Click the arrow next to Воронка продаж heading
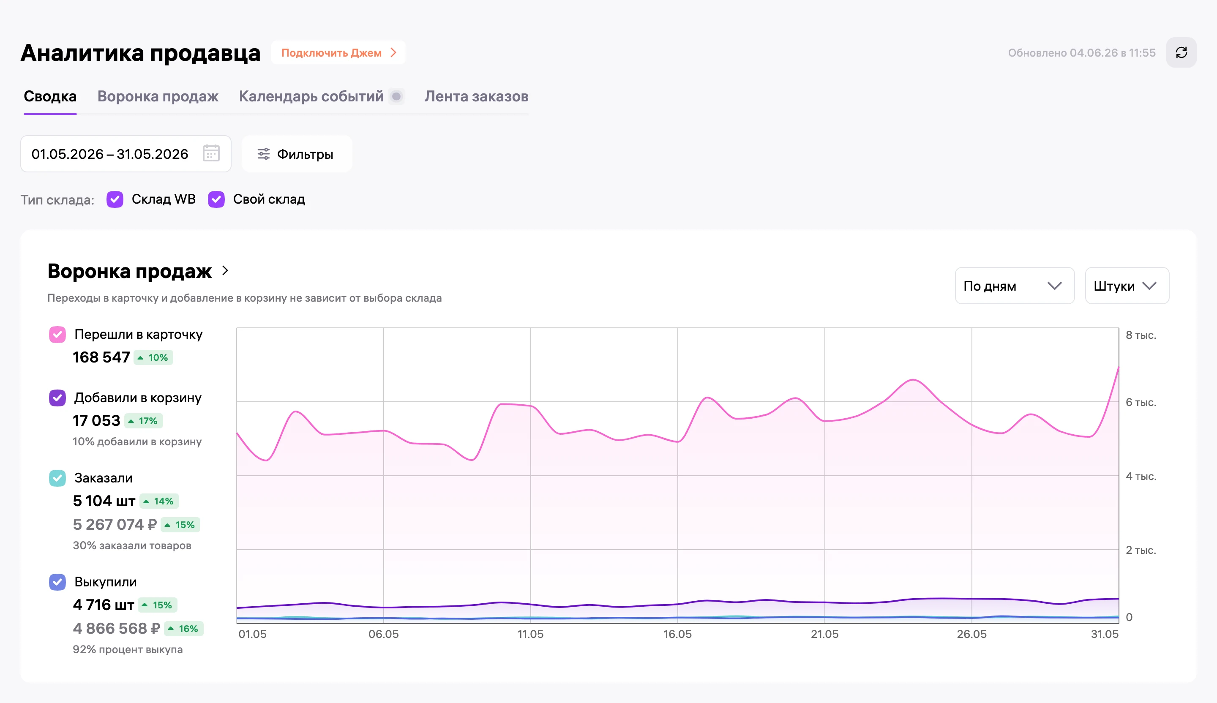Screen dimensions: 1217x703 (x=225, y=270)
